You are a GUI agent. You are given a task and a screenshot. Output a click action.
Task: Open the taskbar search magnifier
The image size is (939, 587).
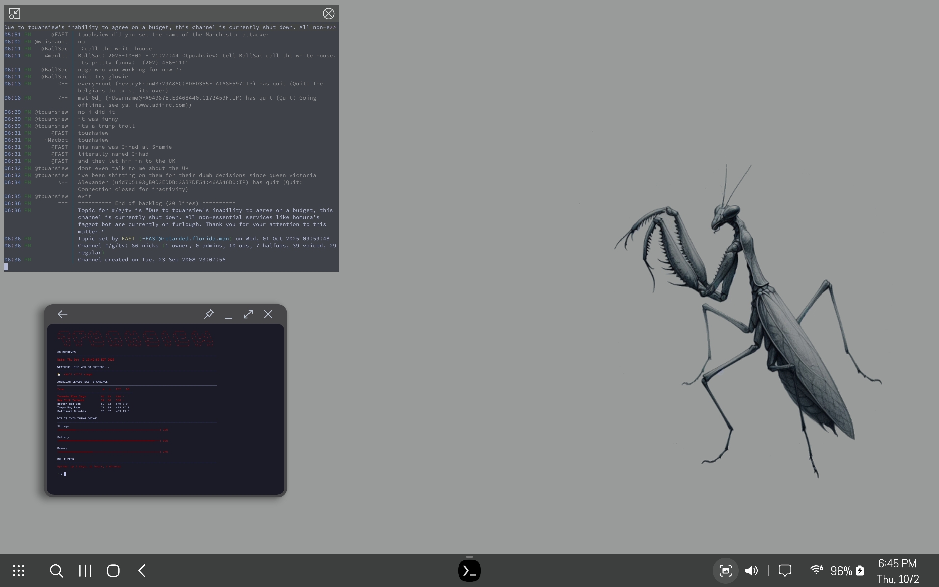56,570
